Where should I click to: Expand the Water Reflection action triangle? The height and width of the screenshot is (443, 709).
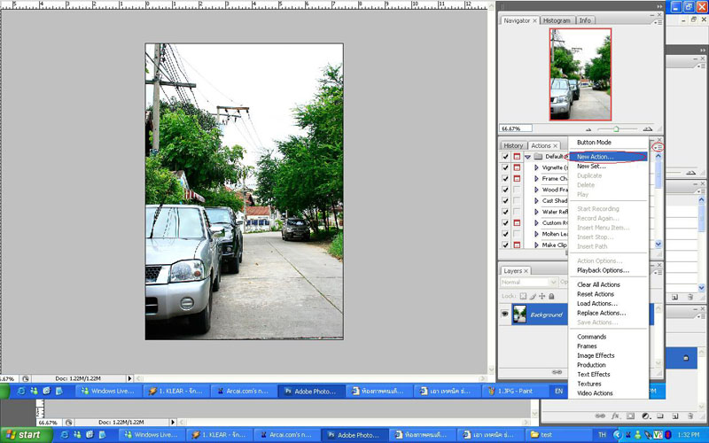click(x=536, y=212)
